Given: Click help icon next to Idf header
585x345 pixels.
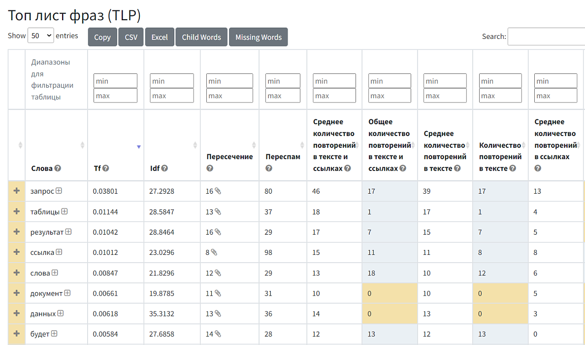Looking at the screenshot, I should click(164, 169).
